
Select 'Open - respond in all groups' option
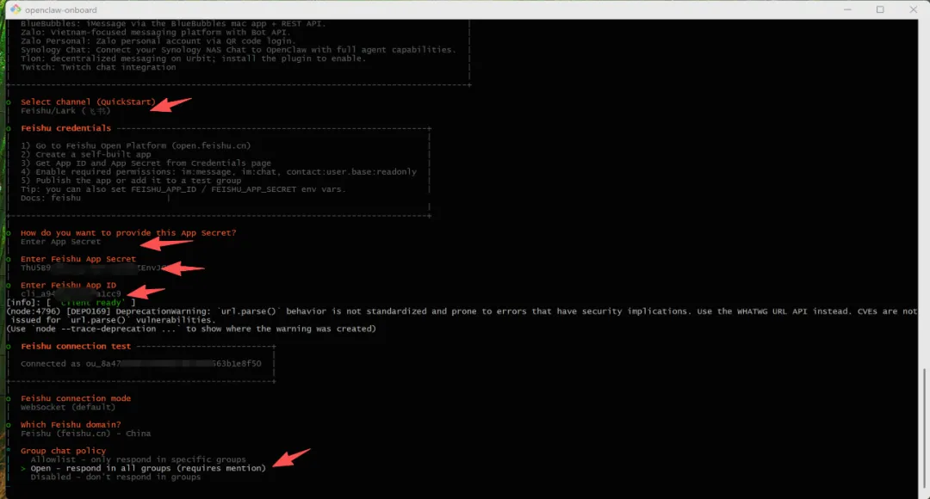pos(148,468)
